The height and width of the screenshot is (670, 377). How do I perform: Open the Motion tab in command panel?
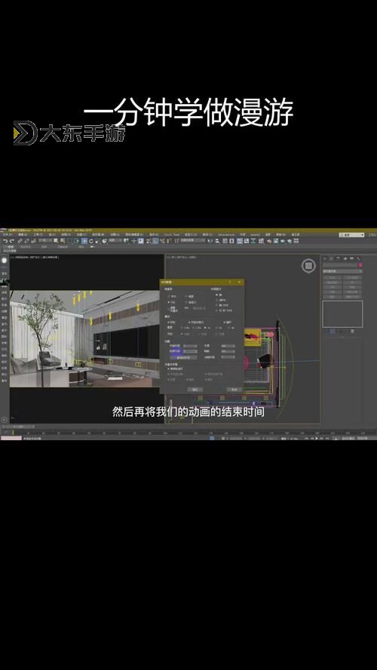[x=345, y=259]
